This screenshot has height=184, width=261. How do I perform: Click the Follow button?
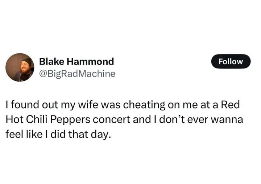(x=231, y=61)
